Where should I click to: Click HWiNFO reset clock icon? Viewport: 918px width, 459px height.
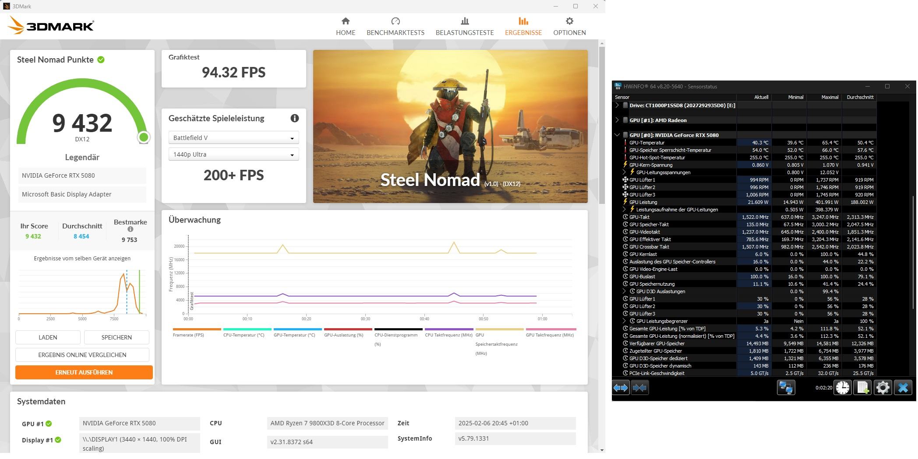842,388
